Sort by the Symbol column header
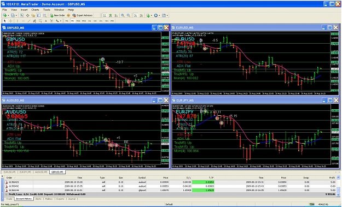The width and height of the screenshot is (342, 207). pyautogui.click(x=142, y=178)
